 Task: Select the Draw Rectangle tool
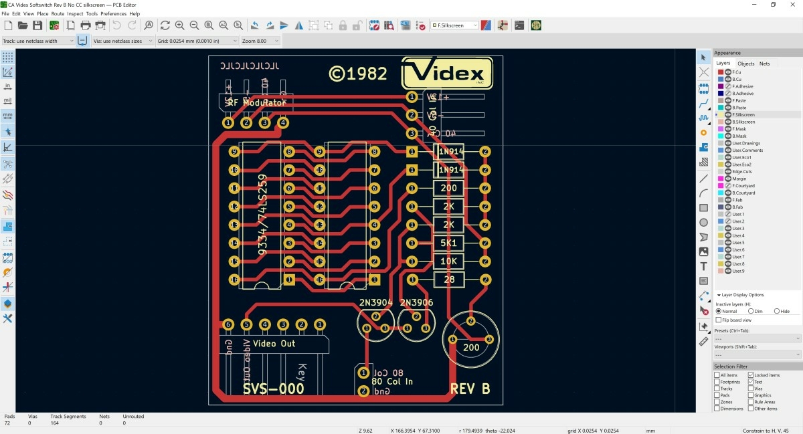tap(704, 208)
